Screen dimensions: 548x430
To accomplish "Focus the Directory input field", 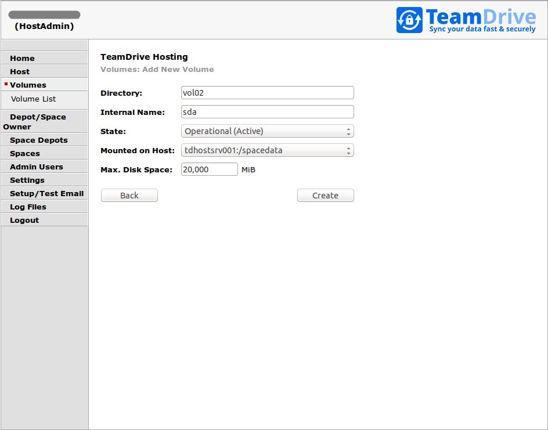I will coord(268,93).
